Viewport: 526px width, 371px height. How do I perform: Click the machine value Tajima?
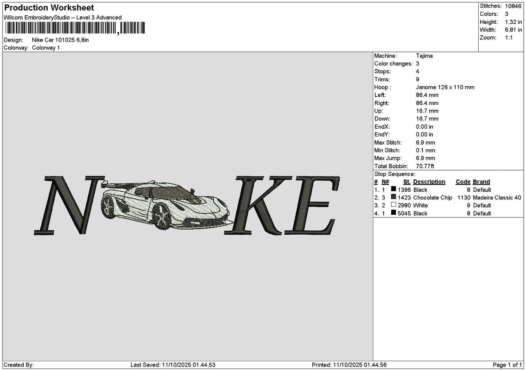coord(424,56)
